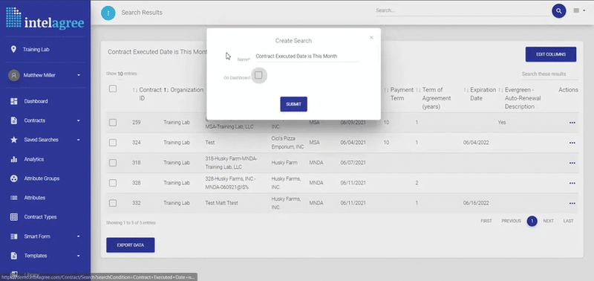594x281 pixels.
Task: Sort by Payment Term column
Action: (x=386, y=90)
